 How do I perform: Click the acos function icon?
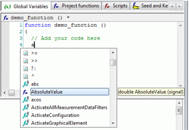coord(26,99)
